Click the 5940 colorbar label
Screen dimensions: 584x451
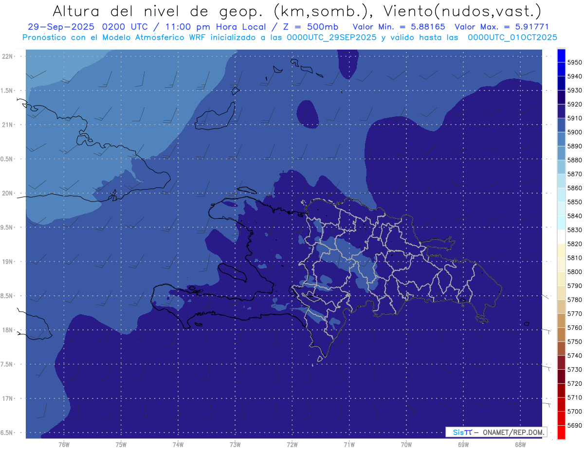click(574, 76)
